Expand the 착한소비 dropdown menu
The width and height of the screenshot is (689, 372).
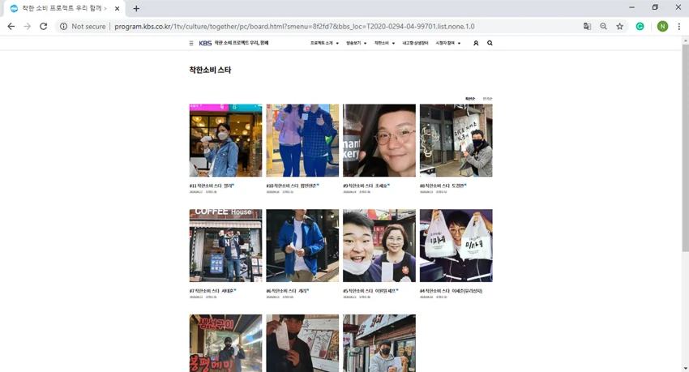384,43
